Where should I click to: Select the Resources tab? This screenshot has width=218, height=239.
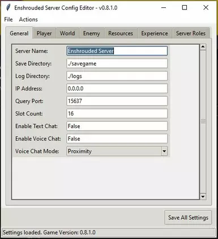click(x=121, y=33)
